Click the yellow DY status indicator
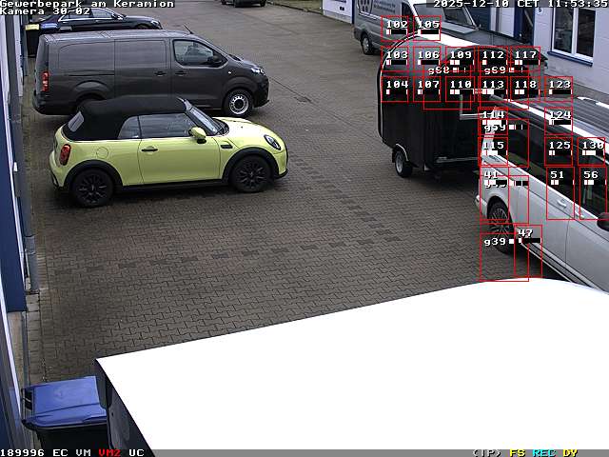Viewport: 609px width, 457px height. [x=570, y=452]
